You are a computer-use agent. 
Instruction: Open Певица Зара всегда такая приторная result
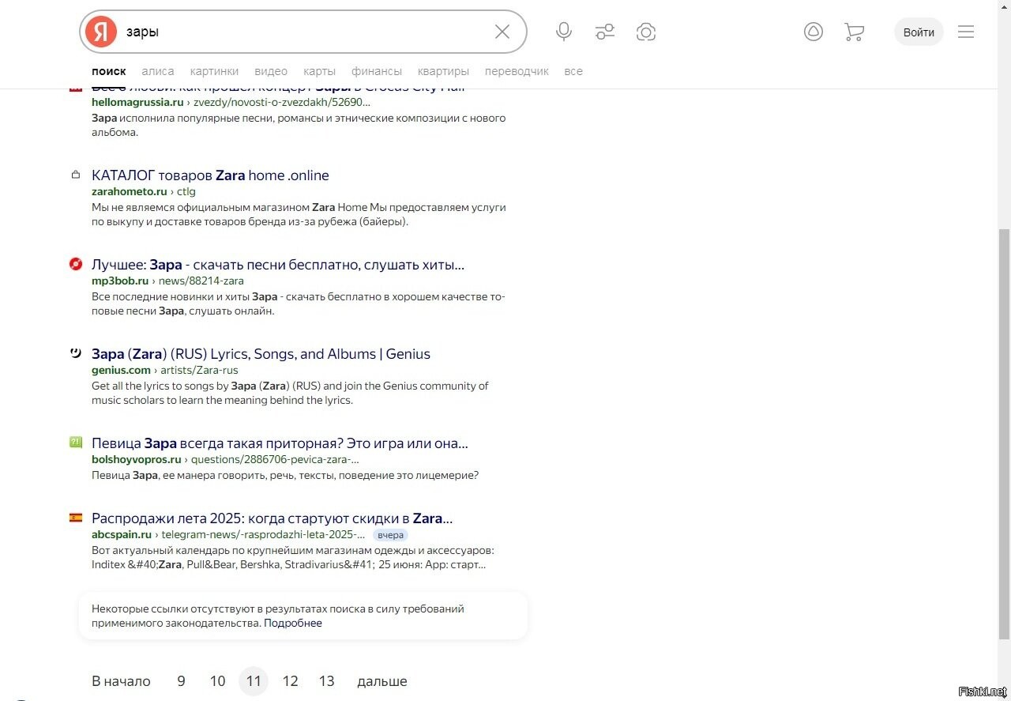pyautogui.click(x=280, y=443)
